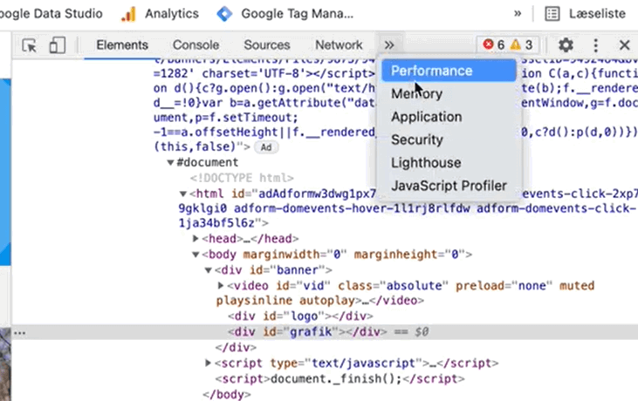Open the Analytics bookmark

click(161, 14)
